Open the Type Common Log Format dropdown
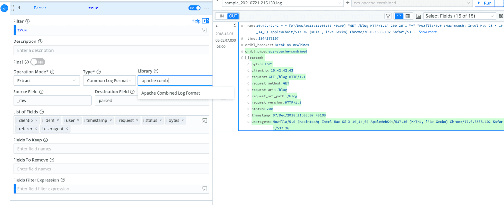This screenshot has height=205, width=504. (109, 81)
